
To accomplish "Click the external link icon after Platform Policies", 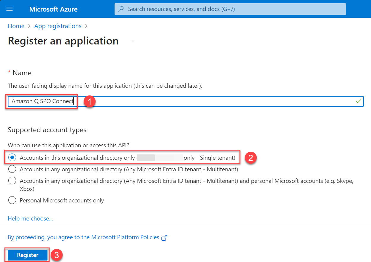I will pyautogui.click(x=164, y=237).
